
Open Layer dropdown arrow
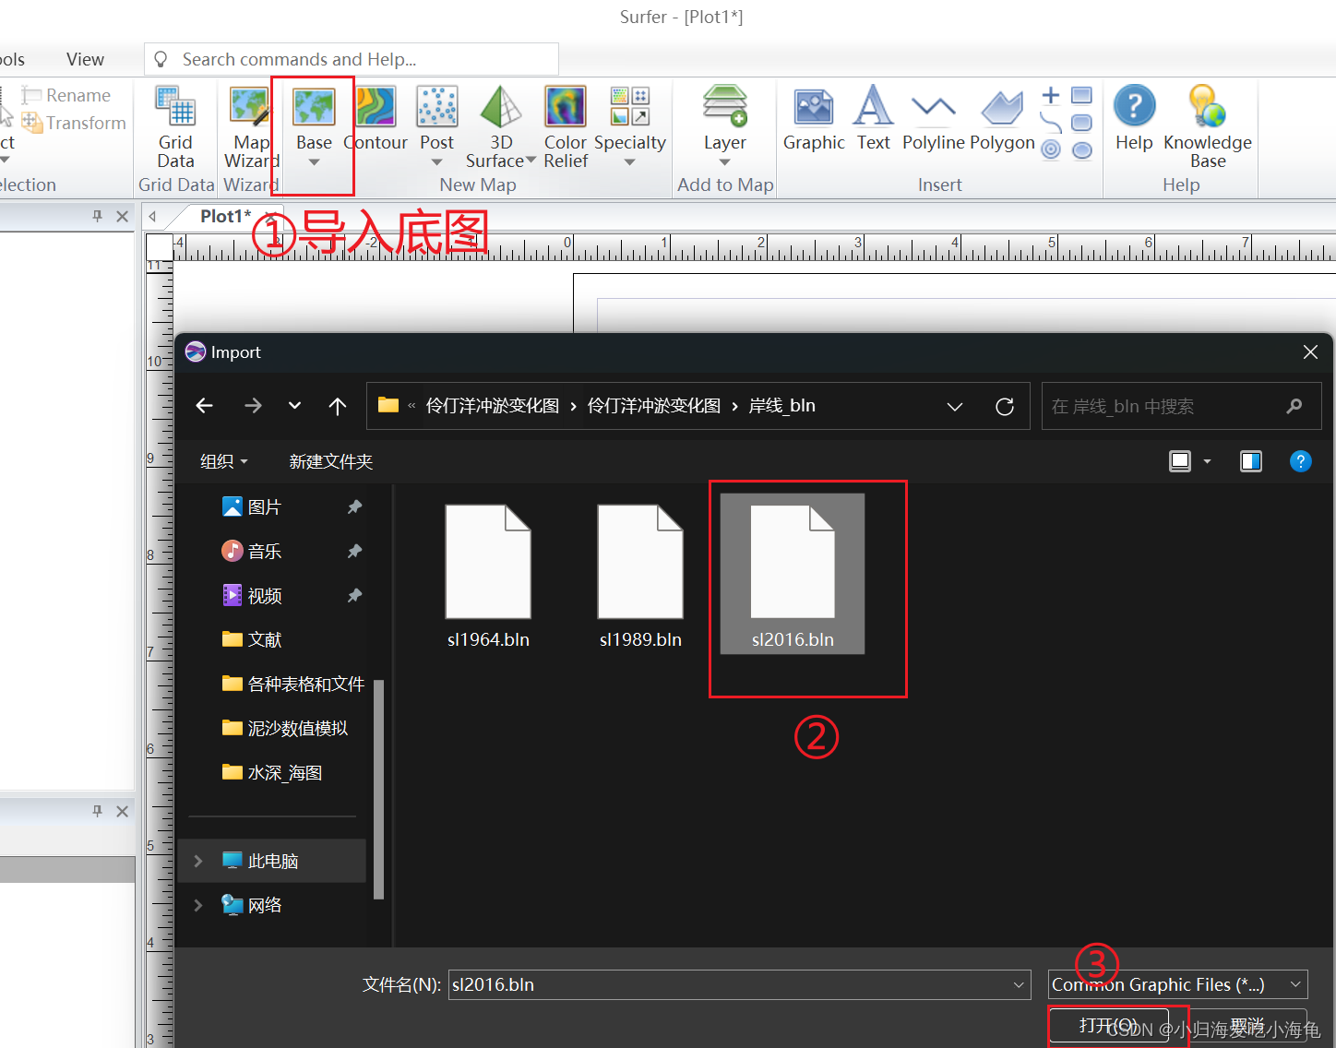725,163
